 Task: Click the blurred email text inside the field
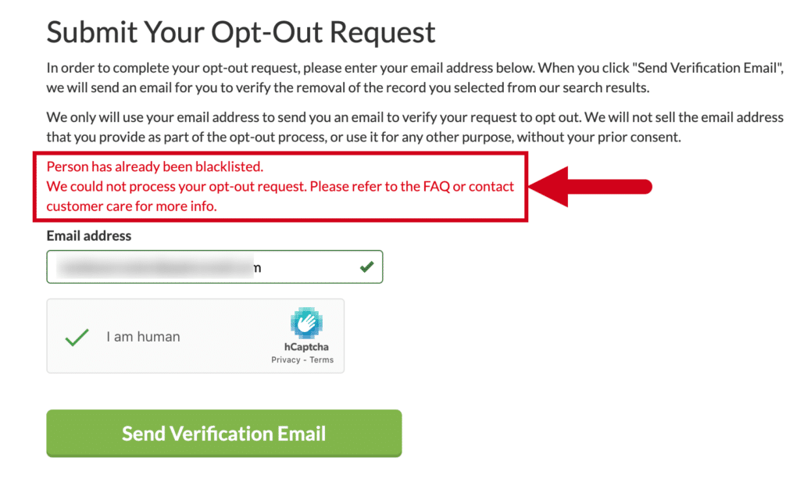click(x=159, y=267)
